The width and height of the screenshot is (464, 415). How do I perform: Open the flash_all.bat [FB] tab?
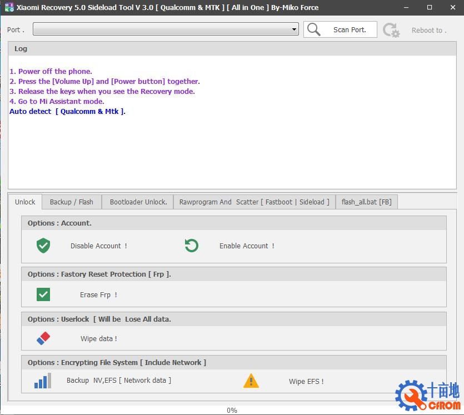pyautogui.click(x=366, y=202)
